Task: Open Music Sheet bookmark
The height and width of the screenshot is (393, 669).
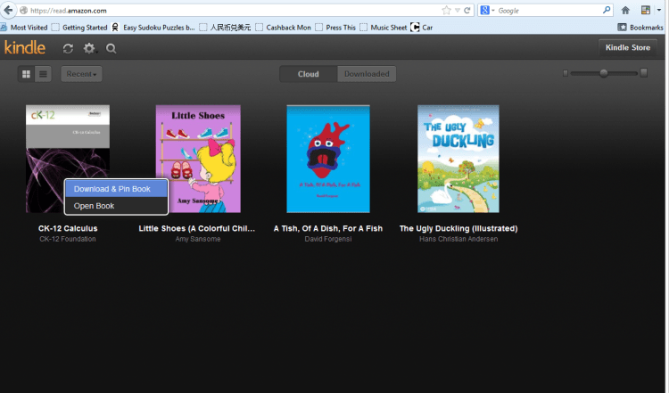Action: pos(384,28)
